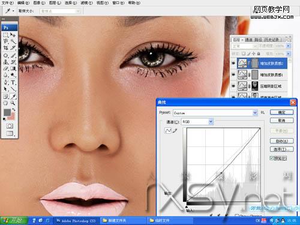The height and width of the screenshot is (225, 300).
Task: Select the Rectangular Marquee tool
Action: click(6, 35)
